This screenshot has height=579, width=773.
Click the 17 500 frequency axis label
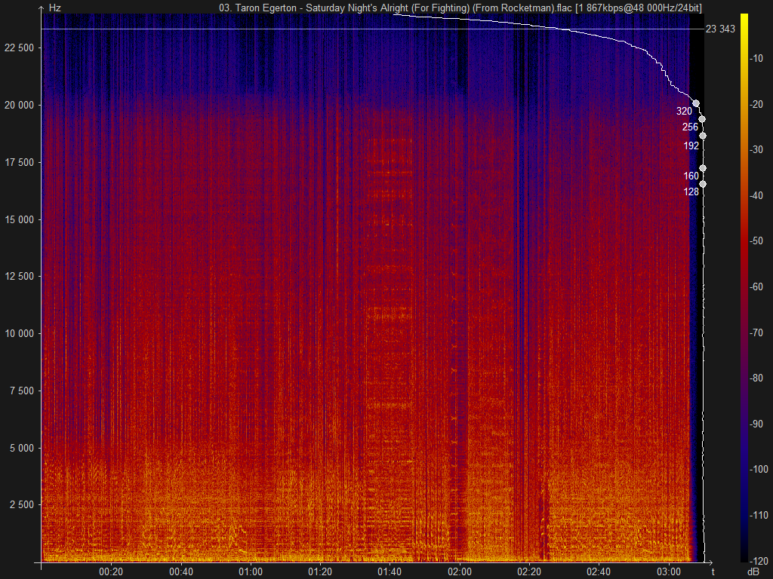[x=19, y=163]
